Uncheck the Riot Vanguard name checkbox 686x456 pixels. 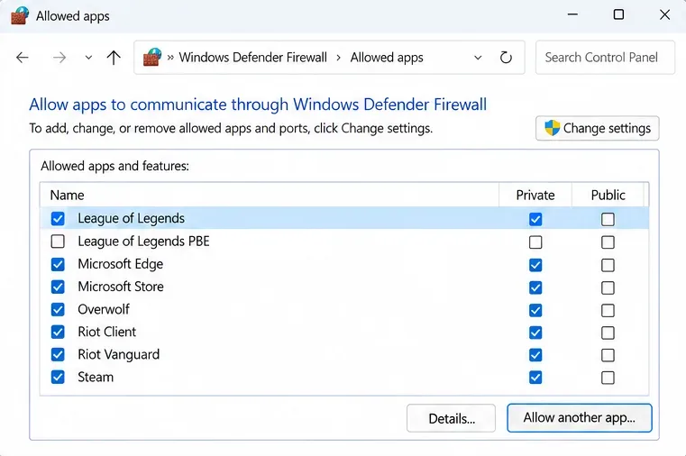[58, 354]
